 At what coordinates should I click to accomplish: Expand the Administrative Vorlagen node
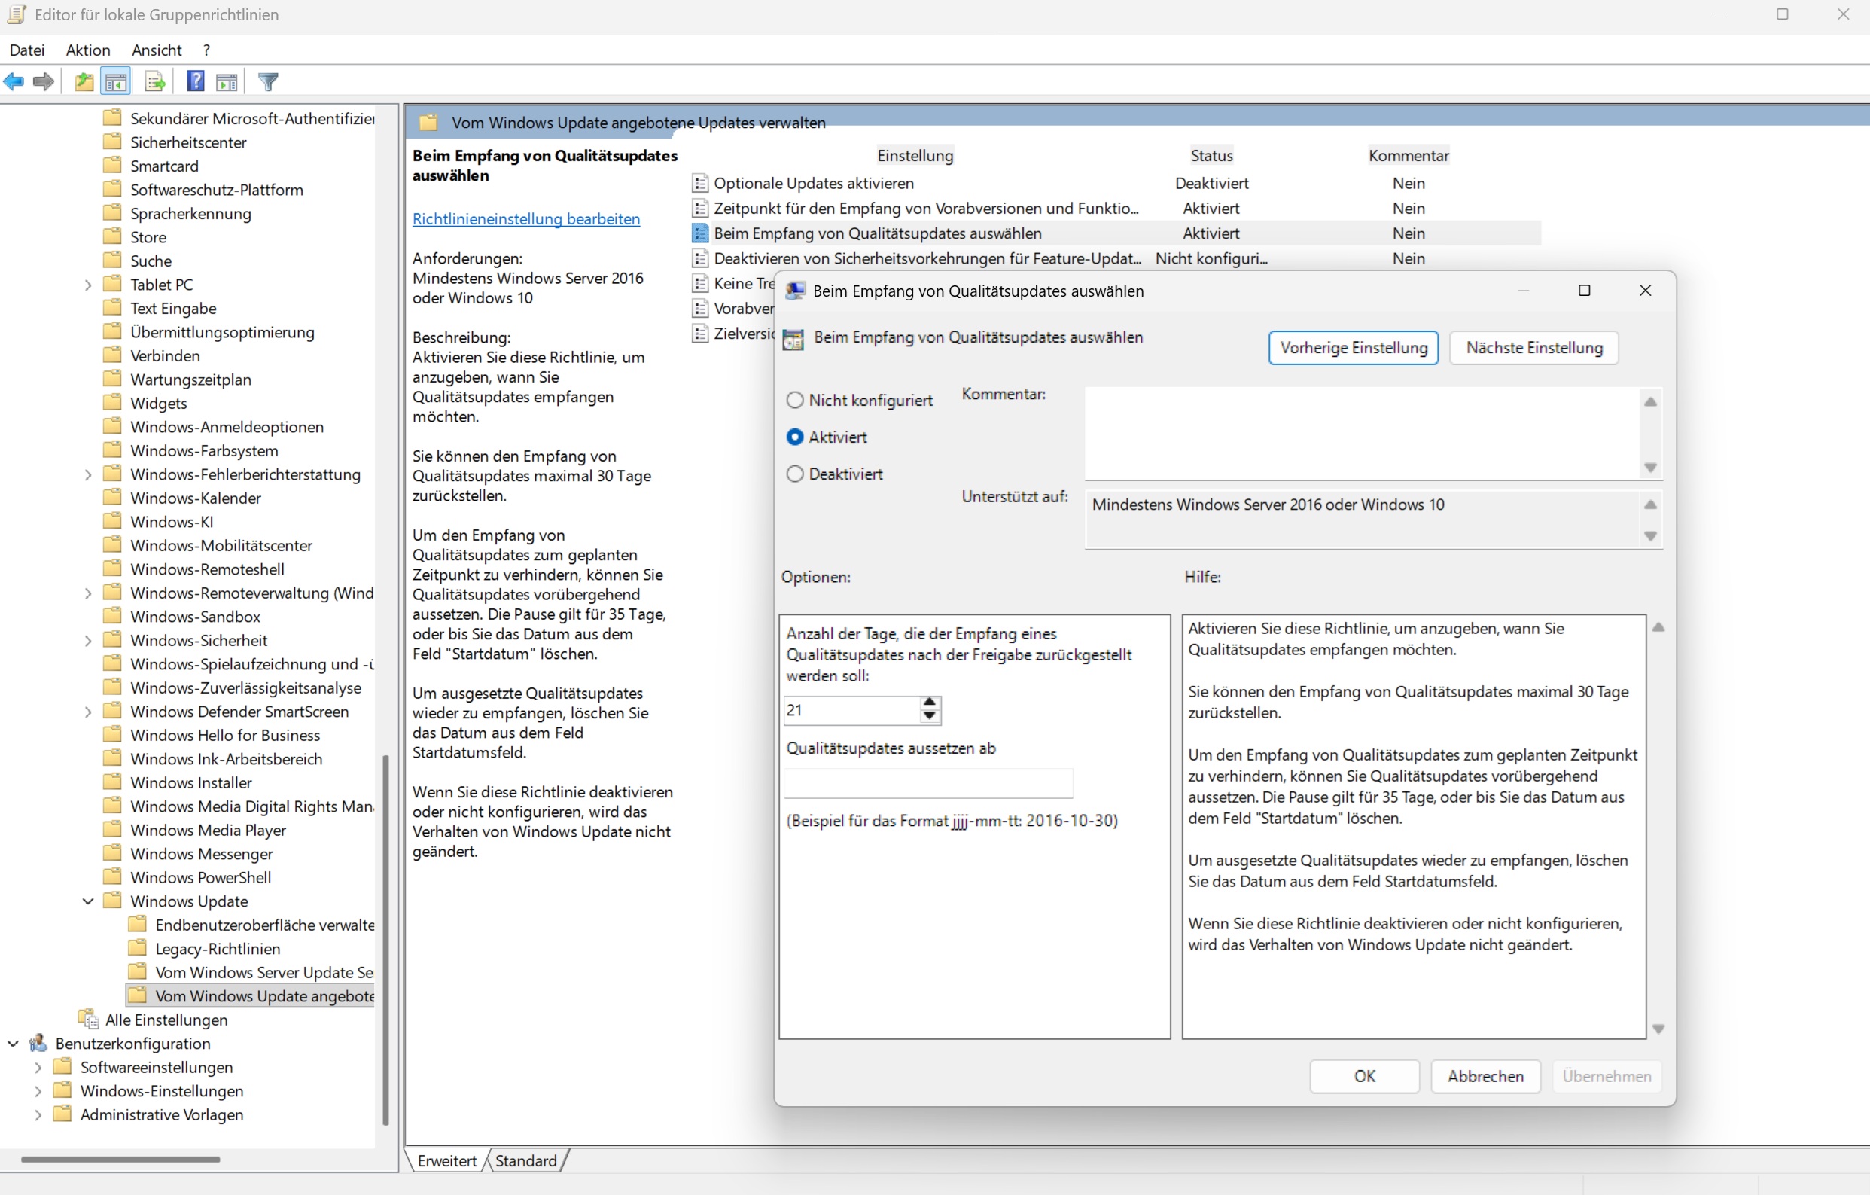38,1114
